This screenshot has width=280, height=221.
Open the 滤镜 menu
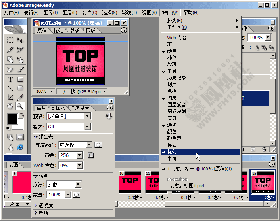(129, 13)
